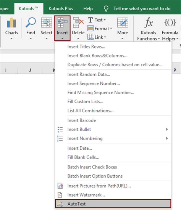Click the Format tool icon

click(x=90, y=28)
